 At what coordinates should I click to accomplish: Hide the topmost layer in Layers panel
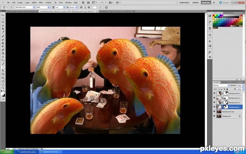click(214, 93)
